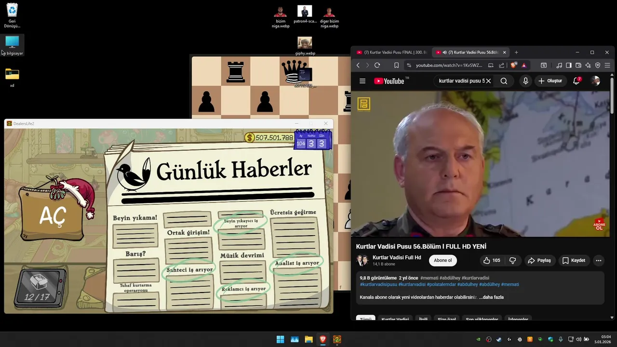The image size is (617, 347).
Task: Toggle the browser sidebar panel icon
Action: 569,65
